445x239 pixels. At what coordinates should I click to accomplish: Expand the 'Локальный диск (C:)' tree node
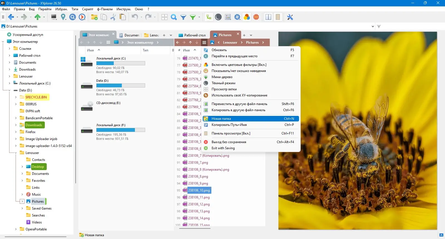click(9, 83)
